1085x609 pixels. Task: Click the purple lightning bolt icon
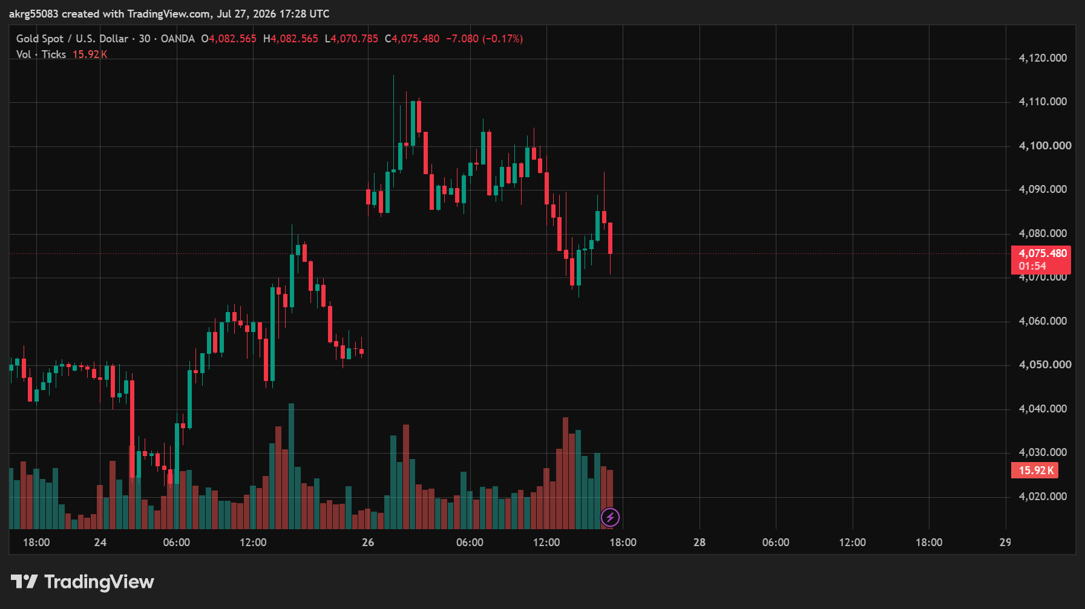click(610, 517)
